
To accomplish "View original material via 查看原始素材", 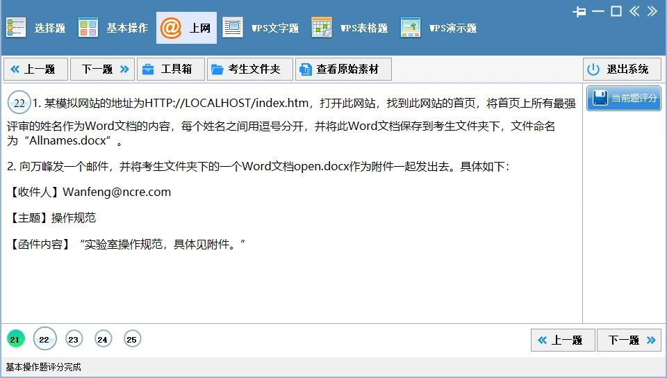I will [343, 69].
